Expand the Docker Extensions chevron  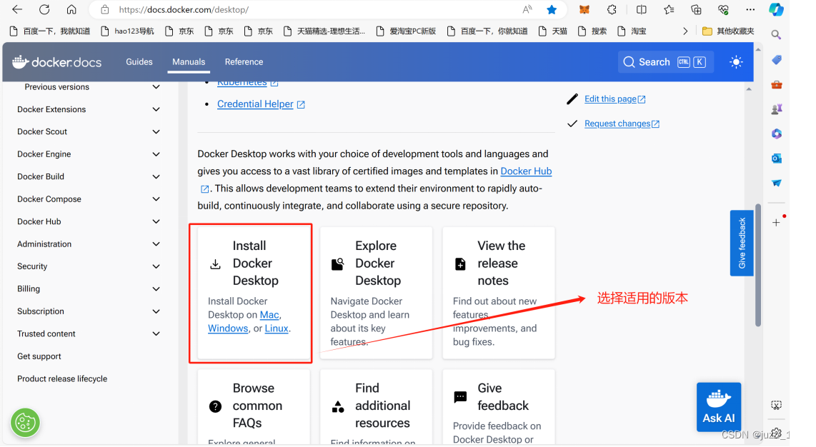(156, 109)
